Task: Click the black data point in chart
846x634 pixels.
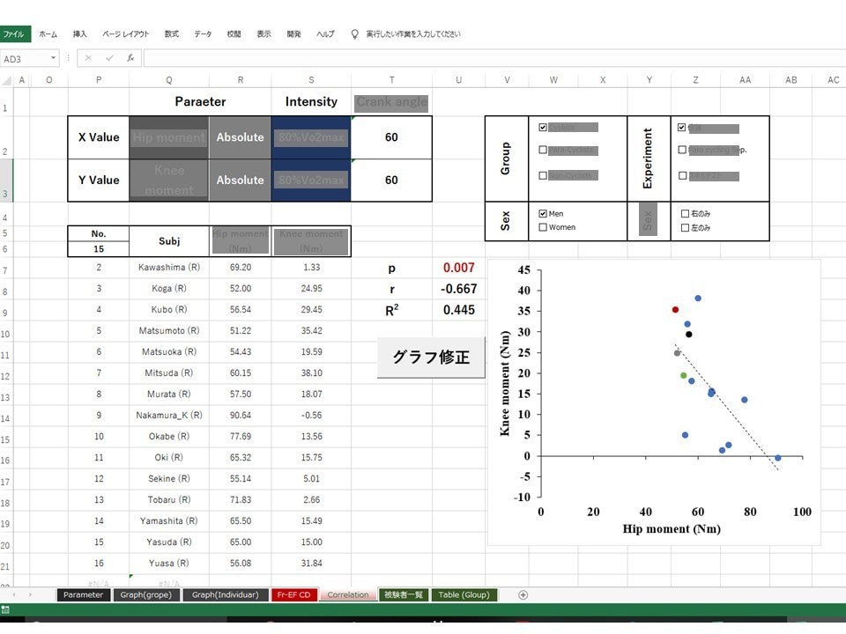Action: tap(688, 335)
